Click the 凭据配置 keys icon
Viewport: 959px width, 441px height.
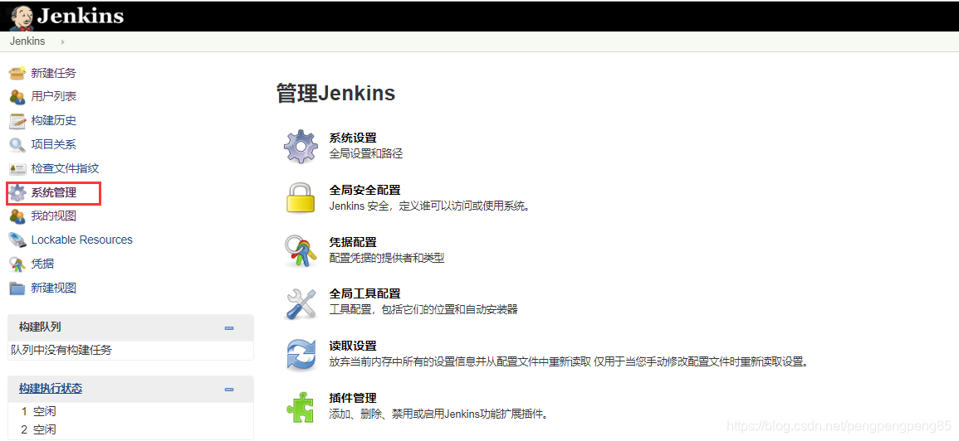pos(301,250)
